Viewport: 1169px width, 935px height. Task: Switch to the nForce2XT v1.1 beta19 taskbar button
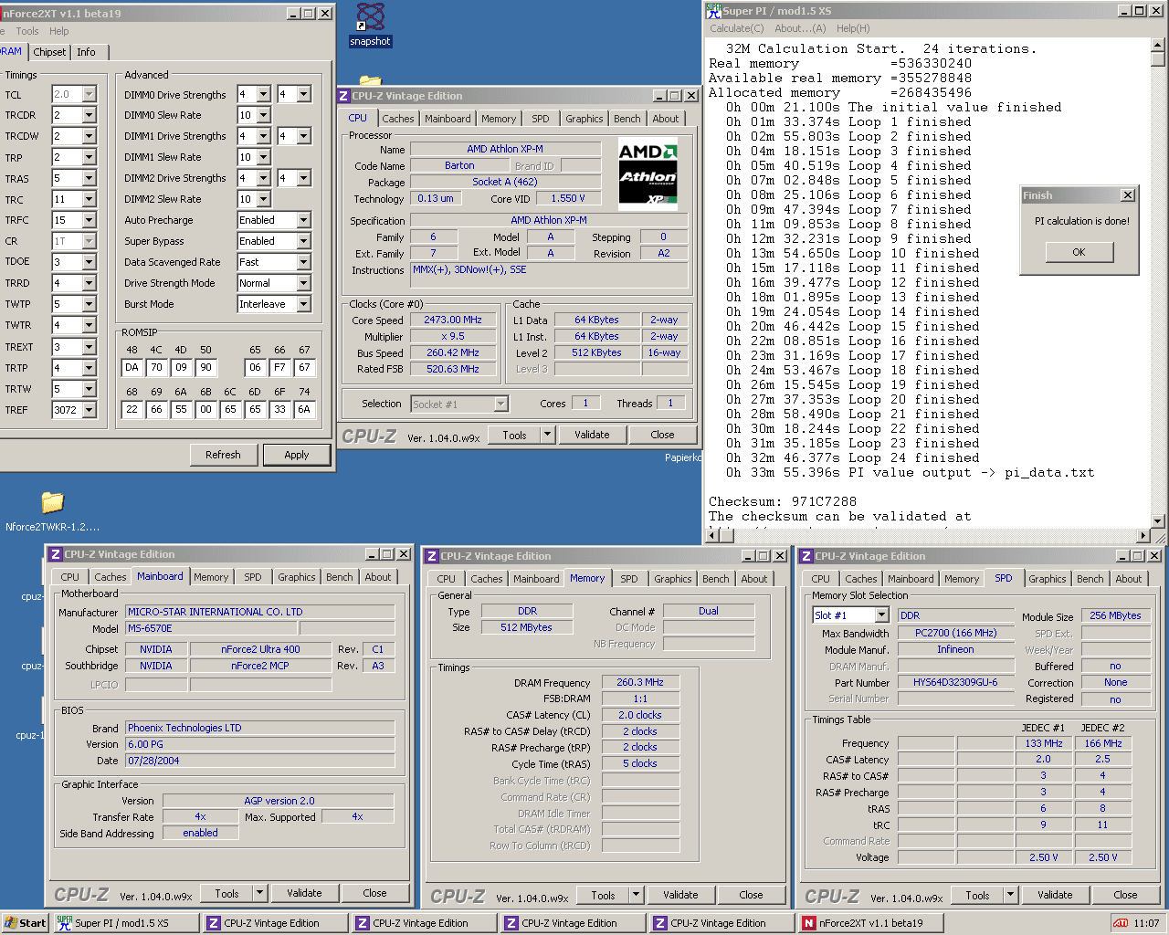tap(869, 923)
